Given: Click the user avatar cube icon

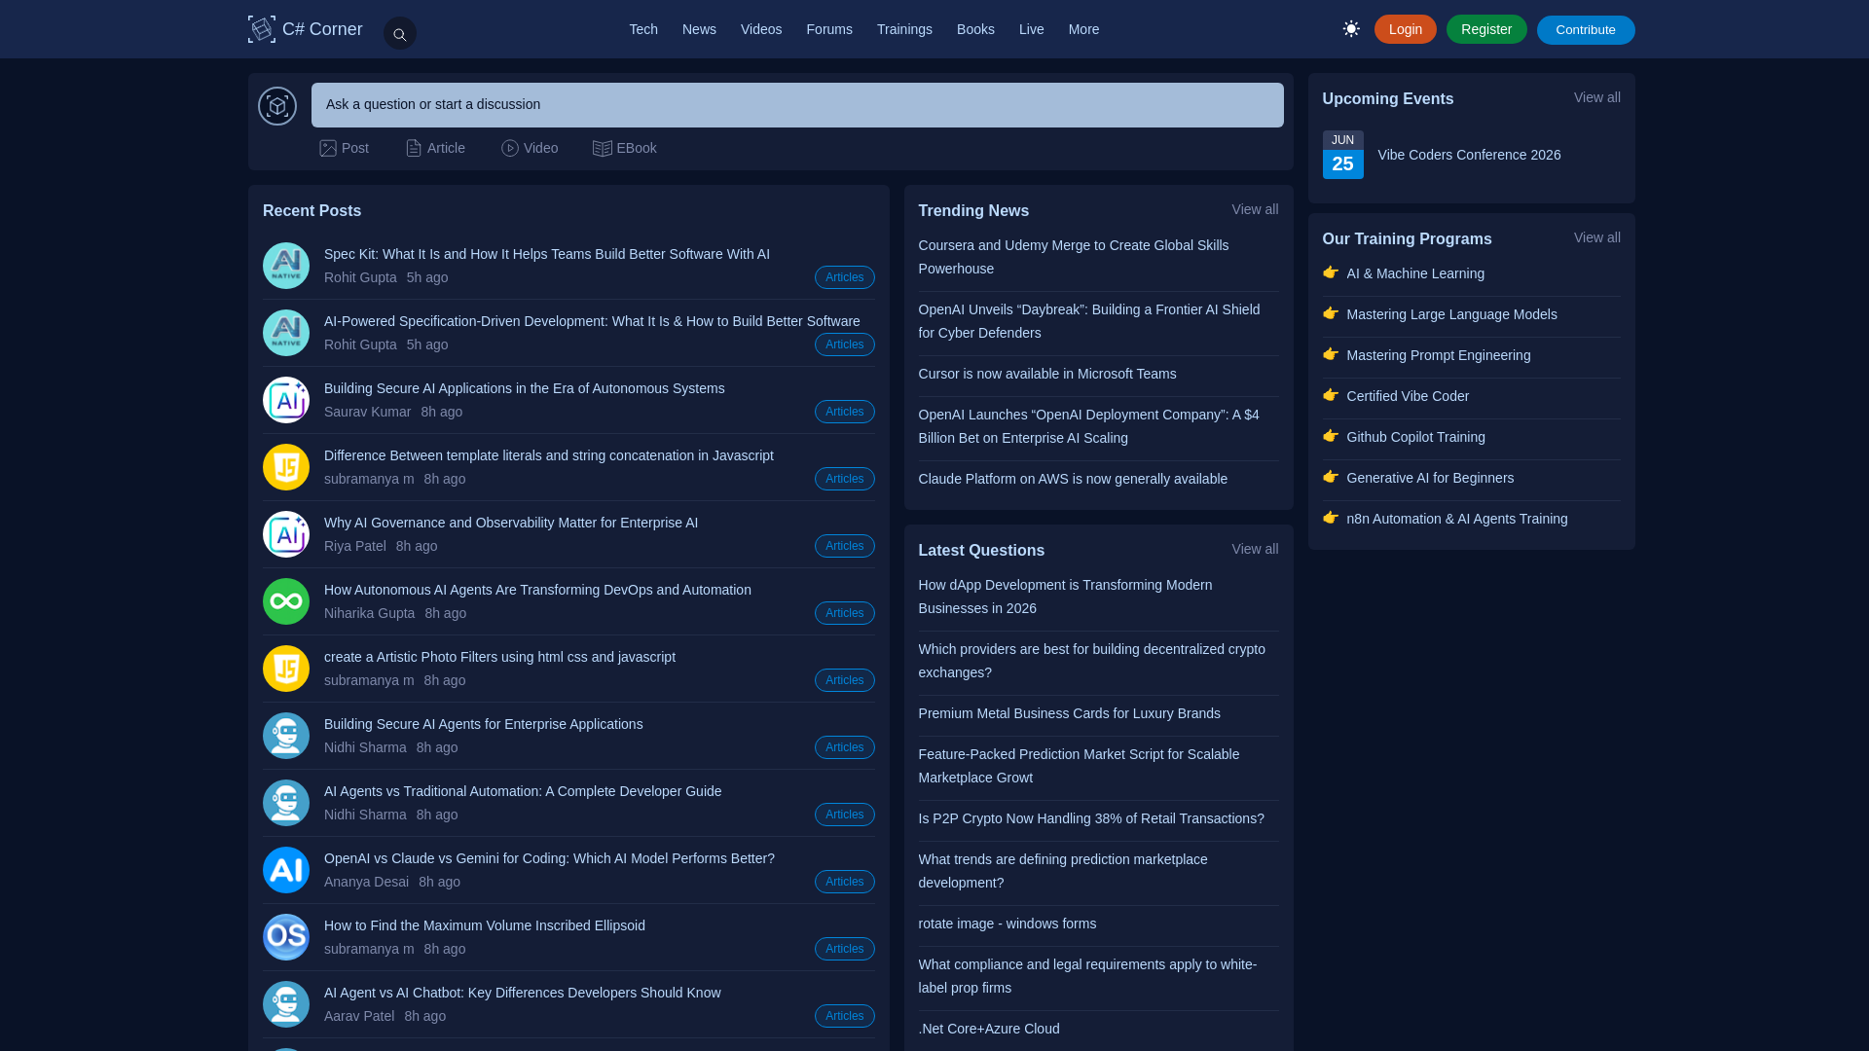Looking at the screenshot, I should pos(277,106).
